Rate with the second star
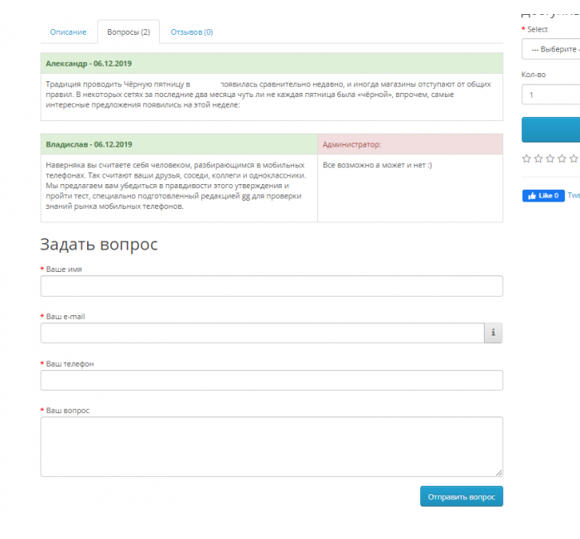Image resolution: width=580 pixels, height=539 pixels. click(539, 159)
